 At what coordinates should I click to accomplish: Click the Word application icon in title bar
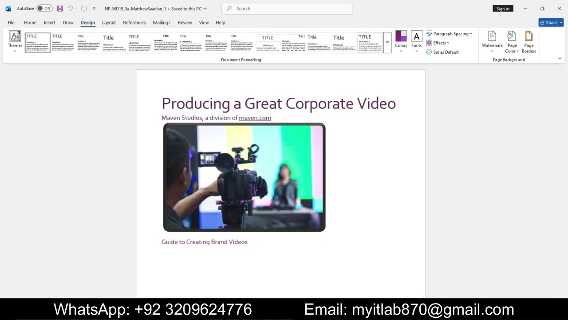point(8,8)
